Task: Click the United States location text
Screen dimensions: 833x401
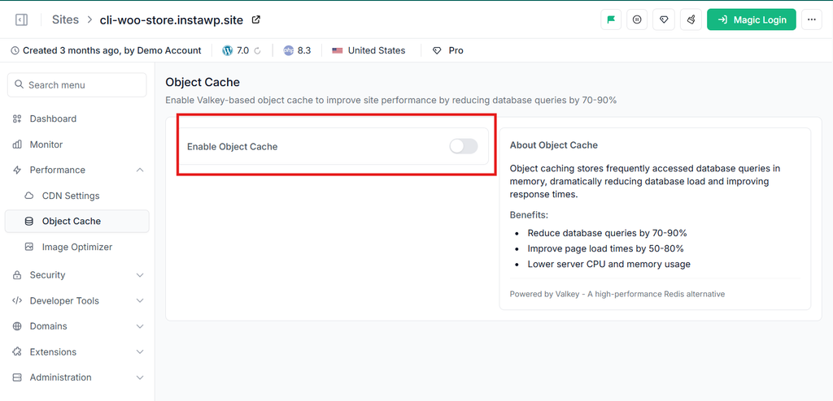Action: pos(377,51)
